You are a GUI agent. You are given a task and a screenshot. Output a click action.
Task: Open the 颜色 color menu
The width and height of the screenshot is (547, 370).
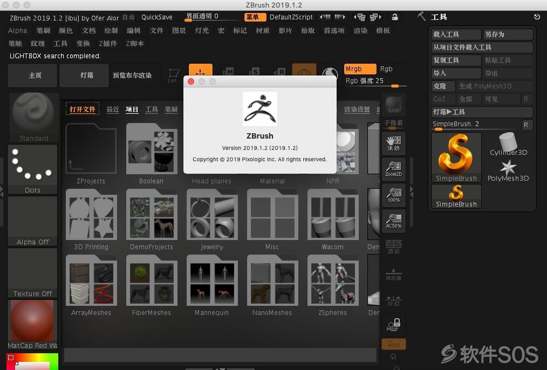65,30
